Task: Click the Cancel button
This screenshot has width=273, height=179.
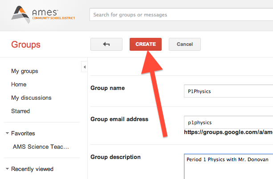Action: [184, 44]
